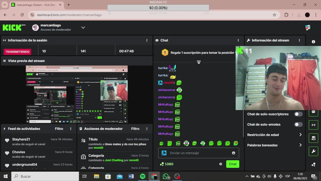Select the Stayhere21 follow activity
This screenshot has width=321, height=181.
pos(38,142)
